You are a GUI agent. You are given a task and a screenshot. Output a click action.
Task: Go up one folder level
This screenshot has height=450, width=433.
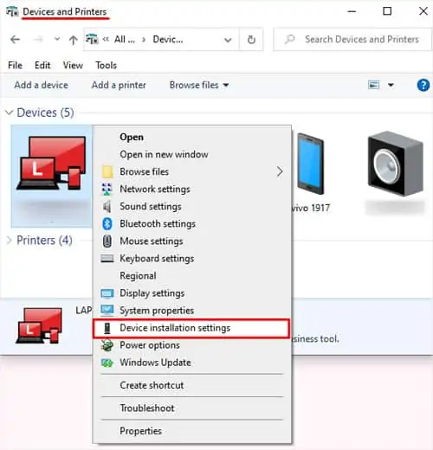point(74,40)
